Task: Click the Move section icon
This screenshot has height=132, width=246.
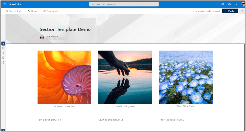Action: 3,53
